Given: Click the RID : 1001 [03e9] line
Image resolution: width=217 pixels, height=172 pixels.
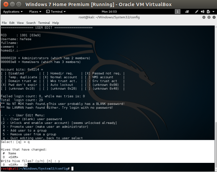Looking at the screenshot, I should click(x=21, y=35).
